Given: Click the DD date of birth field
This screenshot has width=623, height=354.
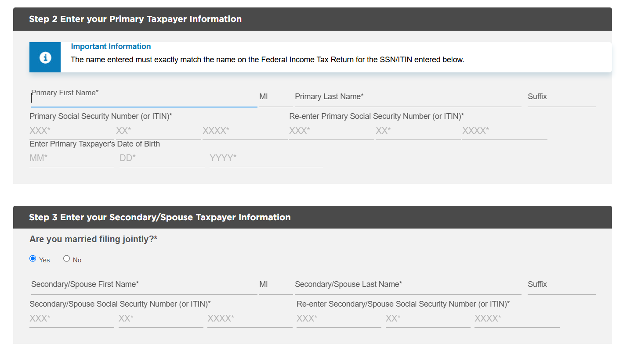Looking at the screenshot, I should 162,158.
